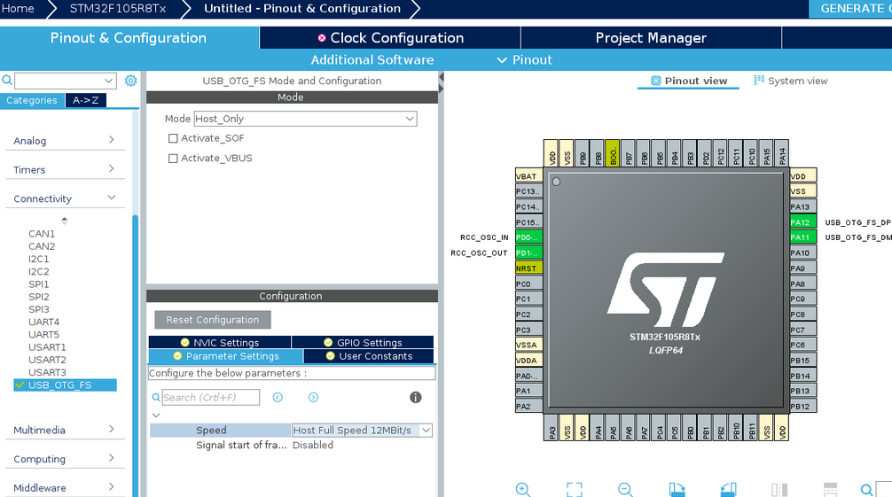
Task: Select pin PA11 on the chip
Action: (802, 237)
